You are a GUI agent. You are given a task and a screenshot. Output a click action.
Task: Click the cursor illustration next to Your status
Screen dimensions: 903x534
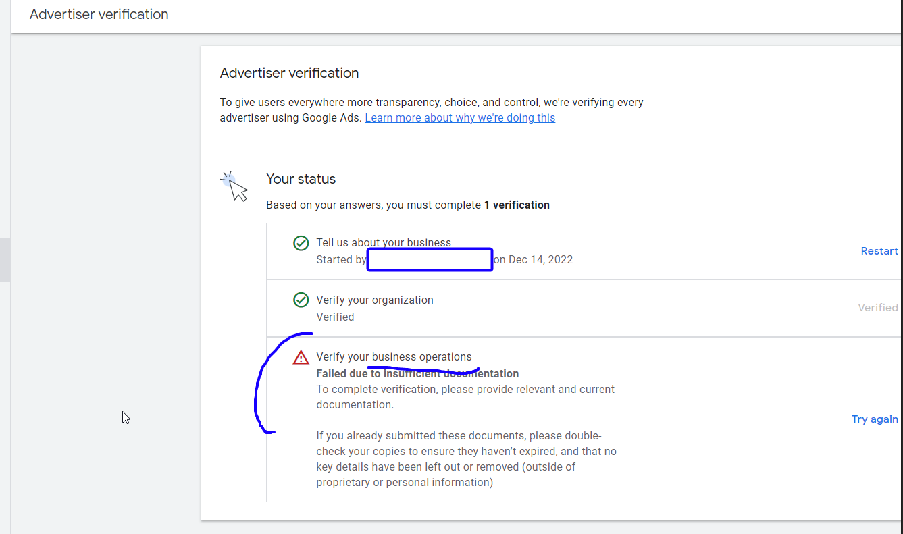pos(235,186)
